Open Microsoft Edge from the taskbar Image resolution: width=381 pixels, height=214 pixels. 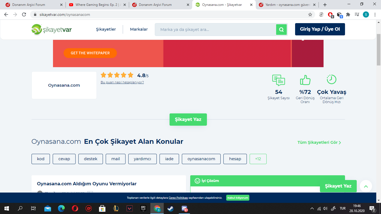[61, 208]
